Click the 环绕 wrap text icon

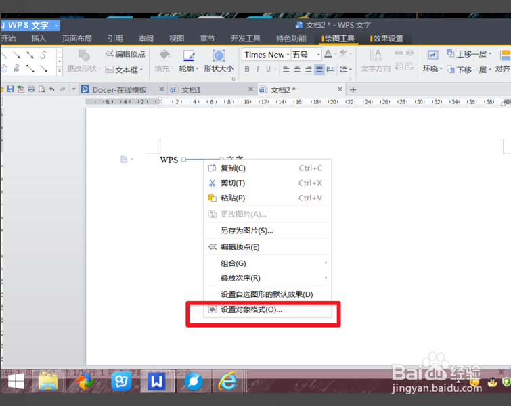tap(432, 55)
